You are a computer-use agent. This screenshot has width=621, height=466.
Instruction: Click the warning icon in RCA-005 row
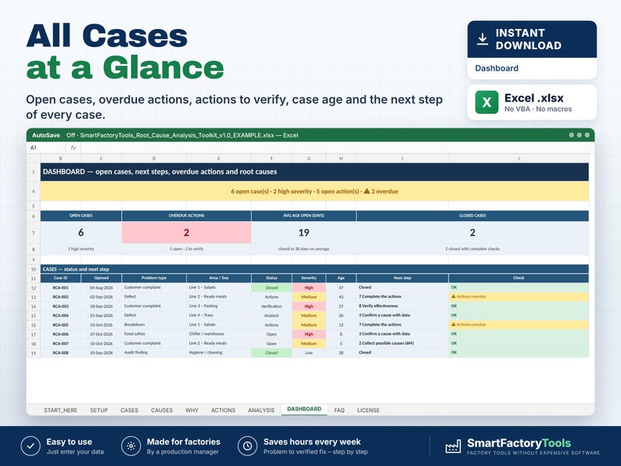[x=454, y=324]
